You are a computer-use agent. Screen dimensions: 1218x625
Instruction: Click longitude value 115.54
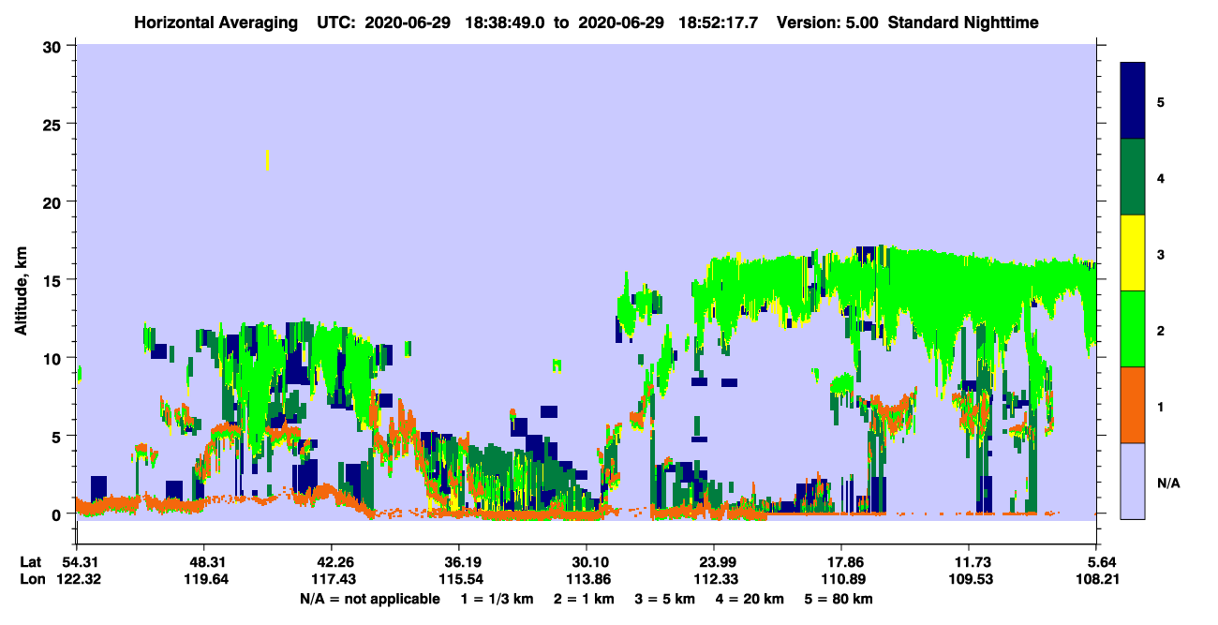[459, 580]
